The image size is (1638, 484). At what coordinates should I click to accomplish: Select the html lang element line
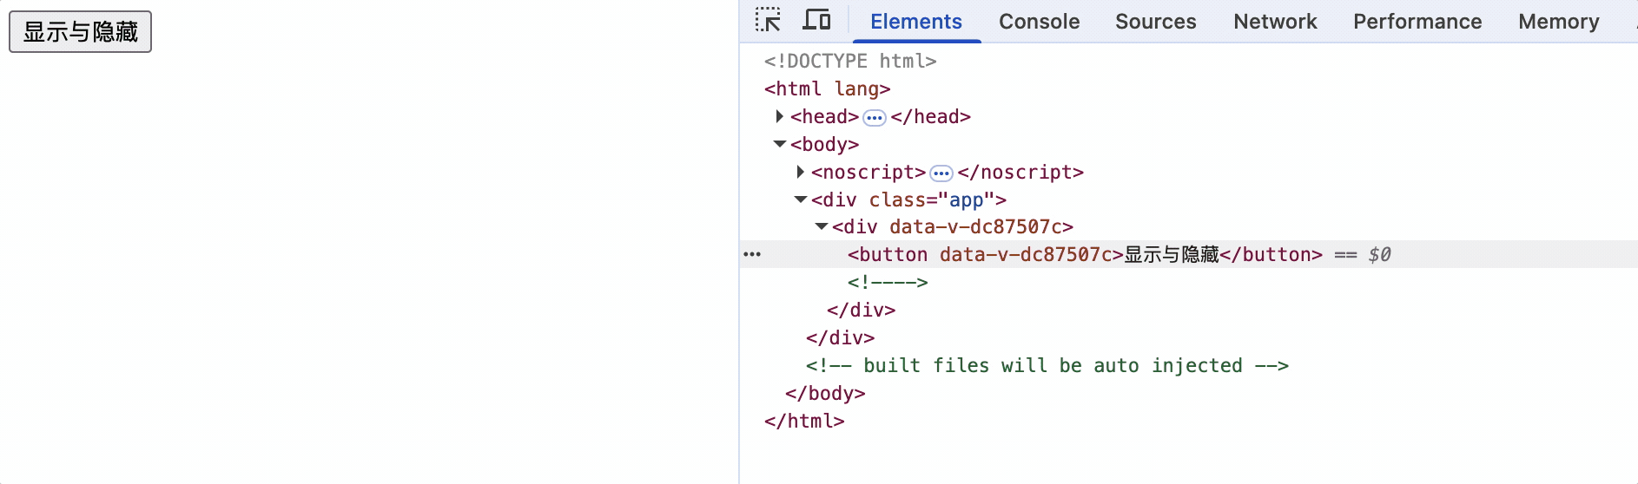pyautogui.click(x=827, y=88)
